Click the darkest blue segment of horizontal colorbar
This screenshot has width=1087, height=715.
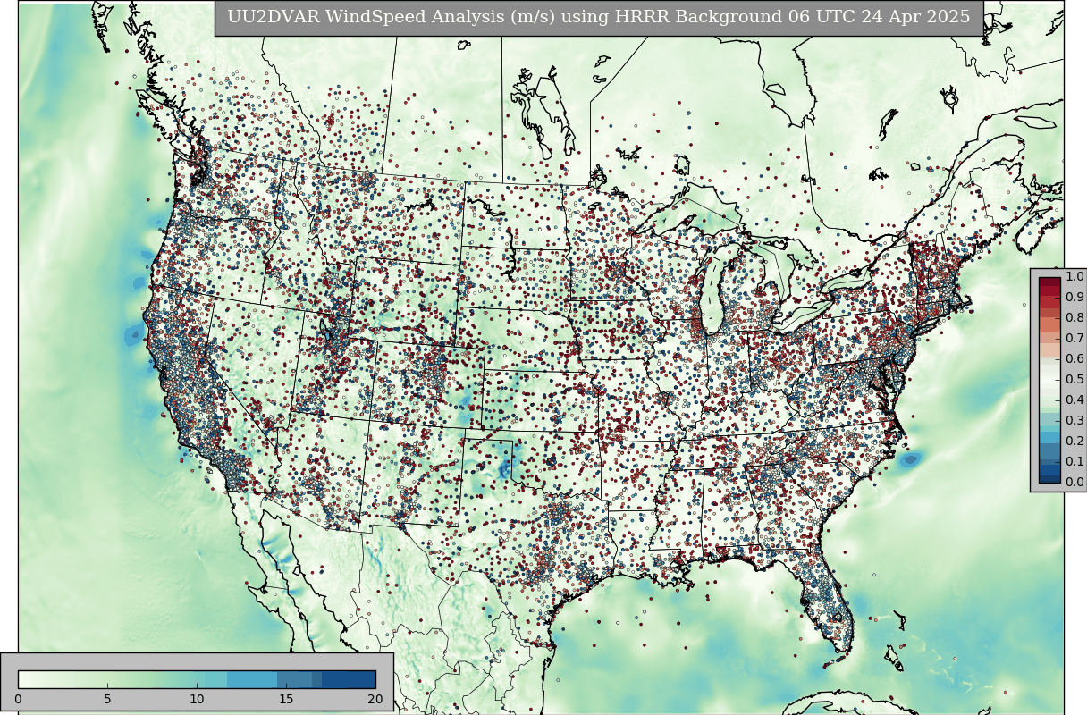tap(349, 679)
